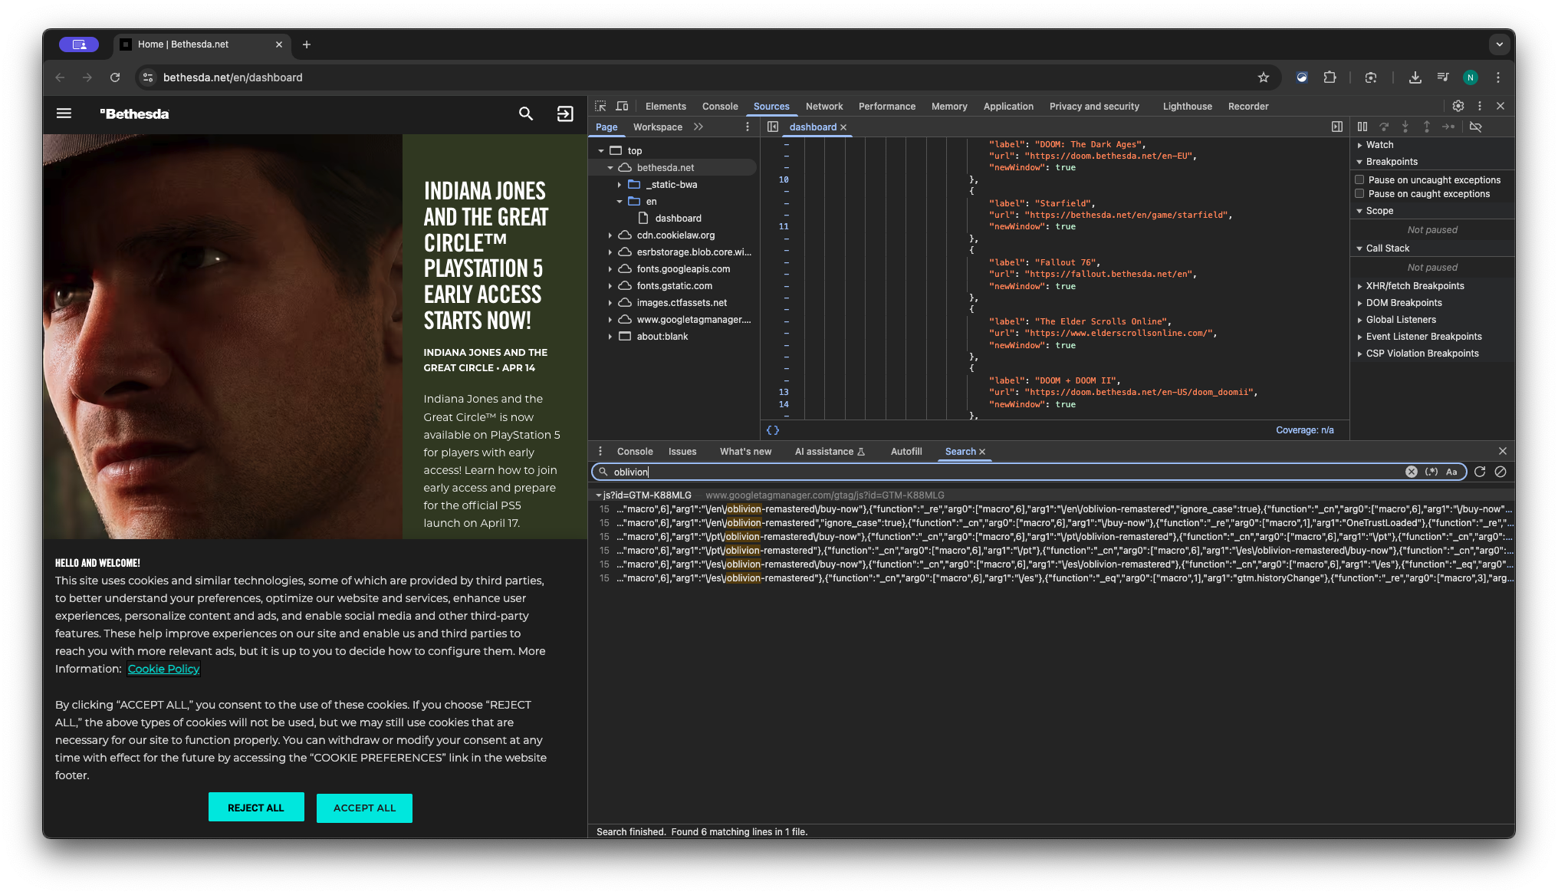Bookmark this page with the star icon
This screenshot has width=1558, height=895.
[1264, 77]
